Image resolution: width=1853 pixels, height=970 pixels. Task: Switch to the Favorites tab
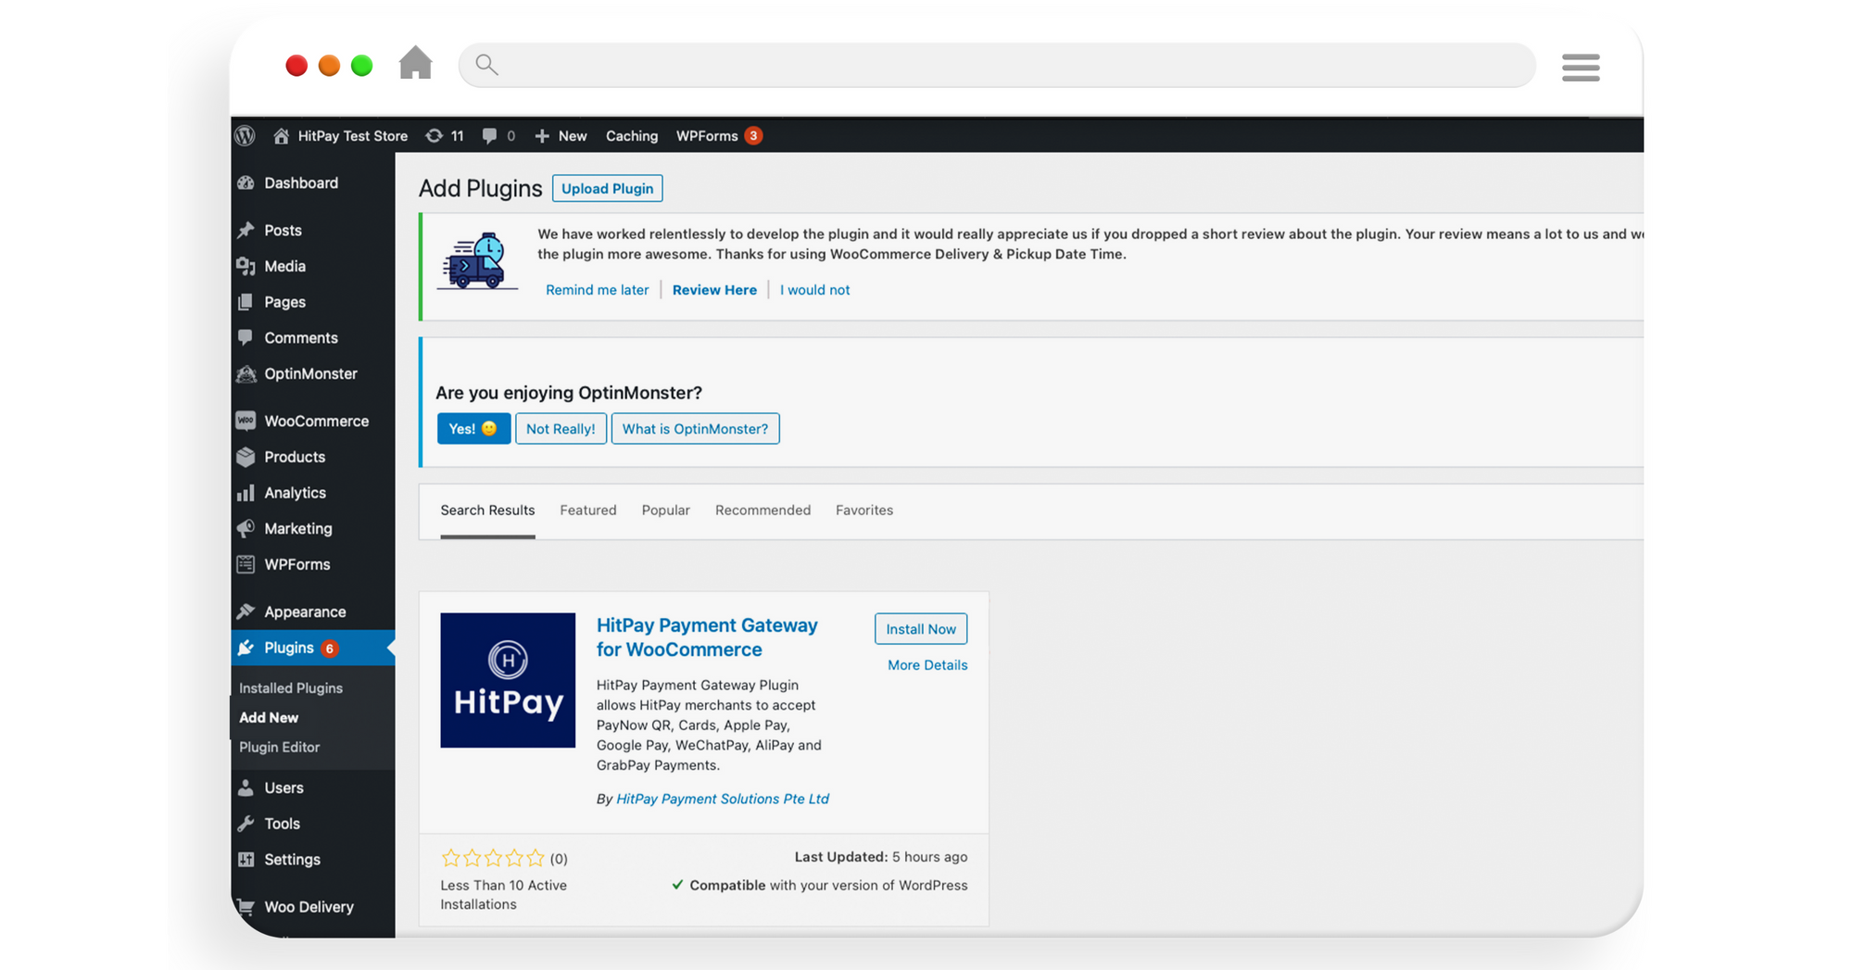pos(864,510)
